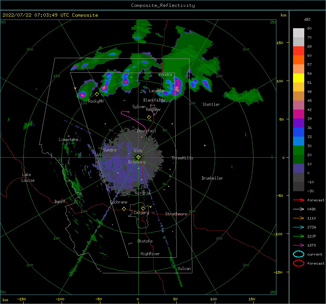The image size is (326, 304).
Task: Click the Sylvan label
Action: [x=139, y=107]
